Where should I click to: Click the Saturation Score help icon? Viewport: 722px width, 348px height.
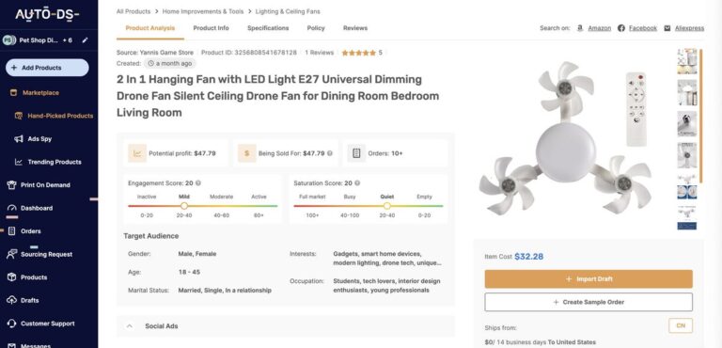(x=357, y=183)
